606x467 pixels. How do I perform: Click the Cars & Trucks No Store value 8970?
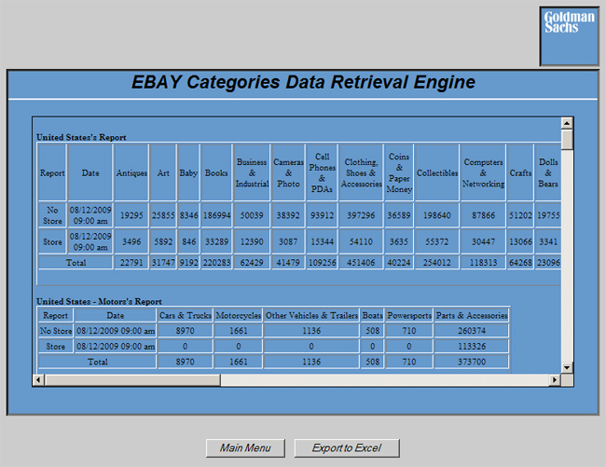186,331
